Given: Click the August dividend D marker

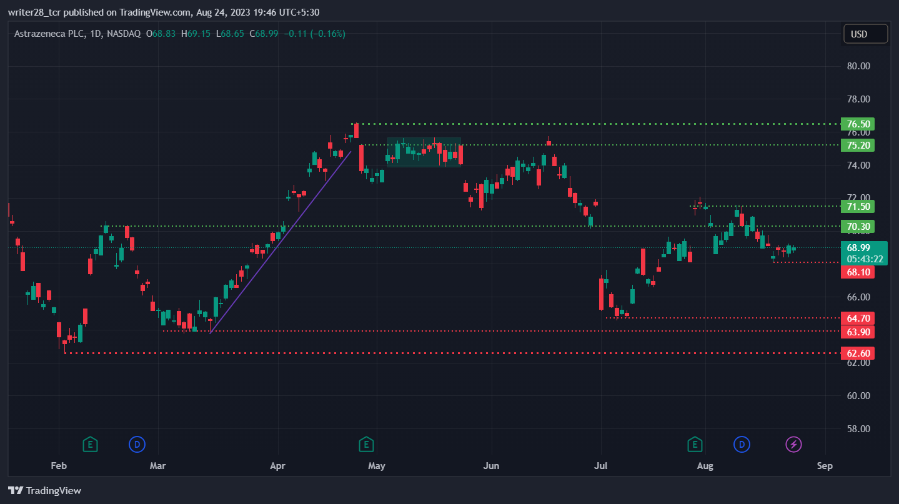Looking at the screenshot, I should [742, 445].
